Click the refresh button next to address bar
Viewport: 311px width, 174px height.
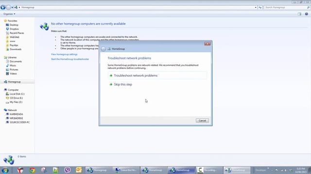coord(260,8)
